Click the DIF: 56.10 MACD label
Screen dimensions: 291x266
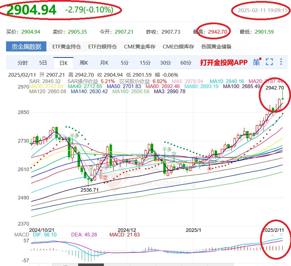point(45,235)
